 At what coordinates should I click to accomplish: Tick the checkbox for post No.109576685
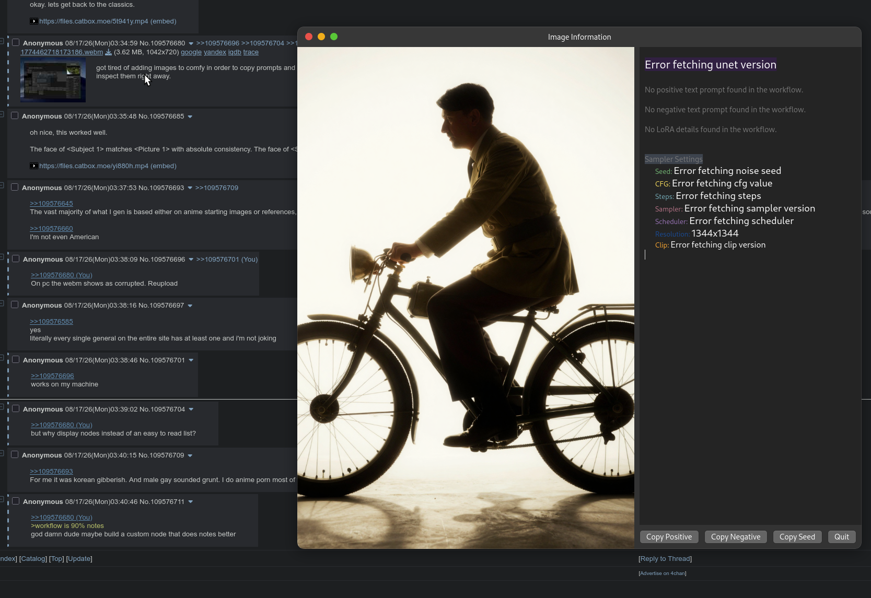coord(15,115)
